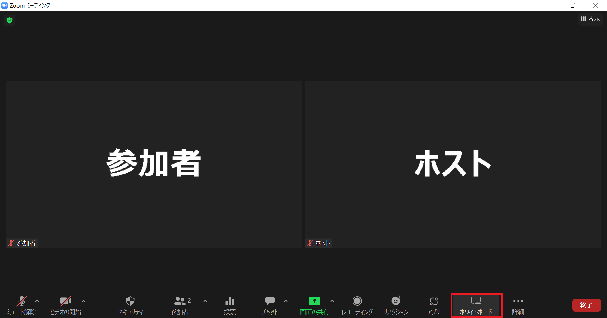This screenshot has width=607, height=318.
Task: Open the Chat panel
Action: (x=270, y=305)
